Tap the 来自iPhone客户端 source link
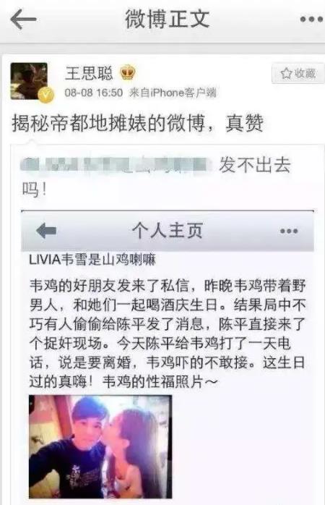This screenshot has width=325, height=505. [x=173, y=93]
